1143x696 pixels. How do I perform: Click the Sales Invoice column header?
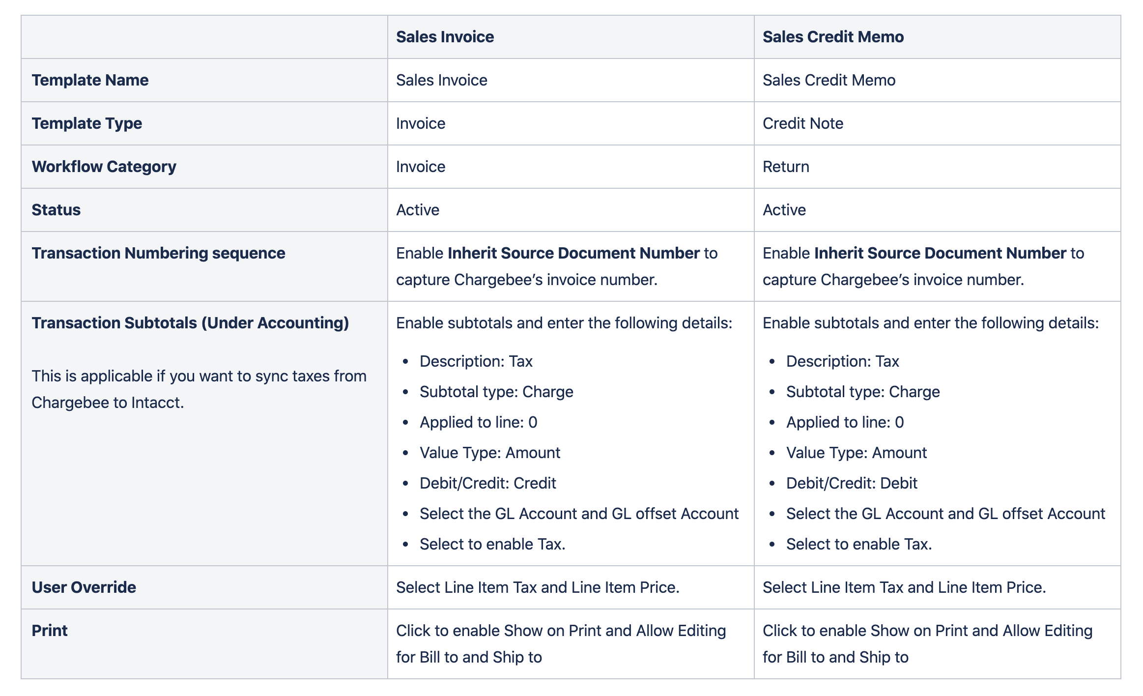(x=445, y=37)
